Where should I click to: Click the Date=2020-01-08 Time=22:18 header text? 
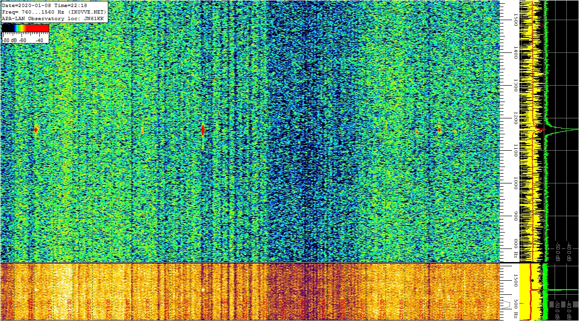[45, 5]
